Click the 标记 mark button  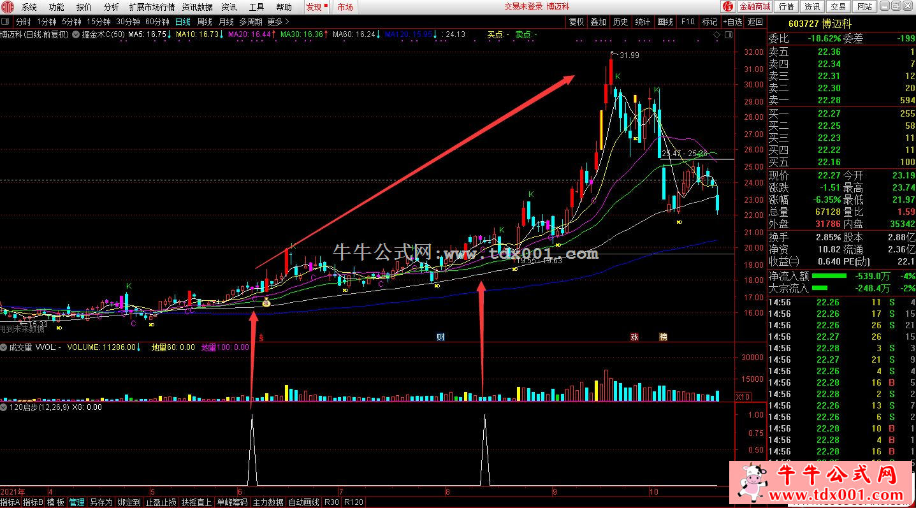pyautogui.click(x=709, y=22)
